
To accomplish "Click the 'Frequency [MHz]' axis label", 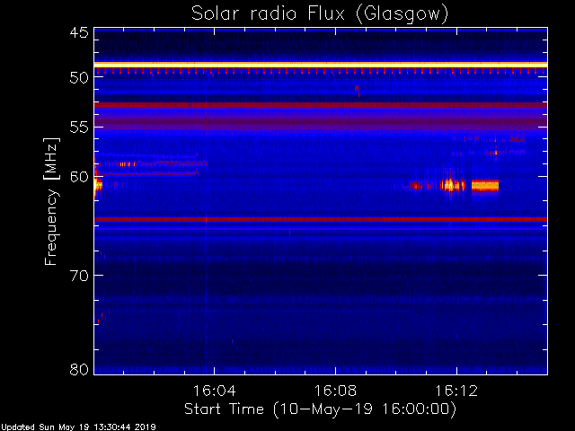I will 51,201.
